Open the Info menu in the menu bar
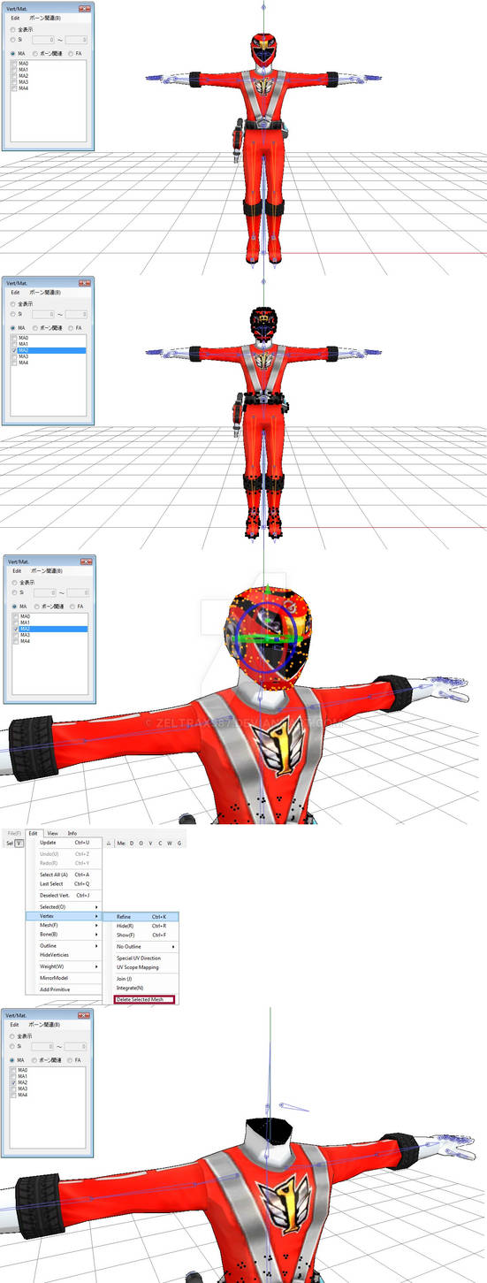The height and width of the screenshot is (1283, 487). [72, 833]
